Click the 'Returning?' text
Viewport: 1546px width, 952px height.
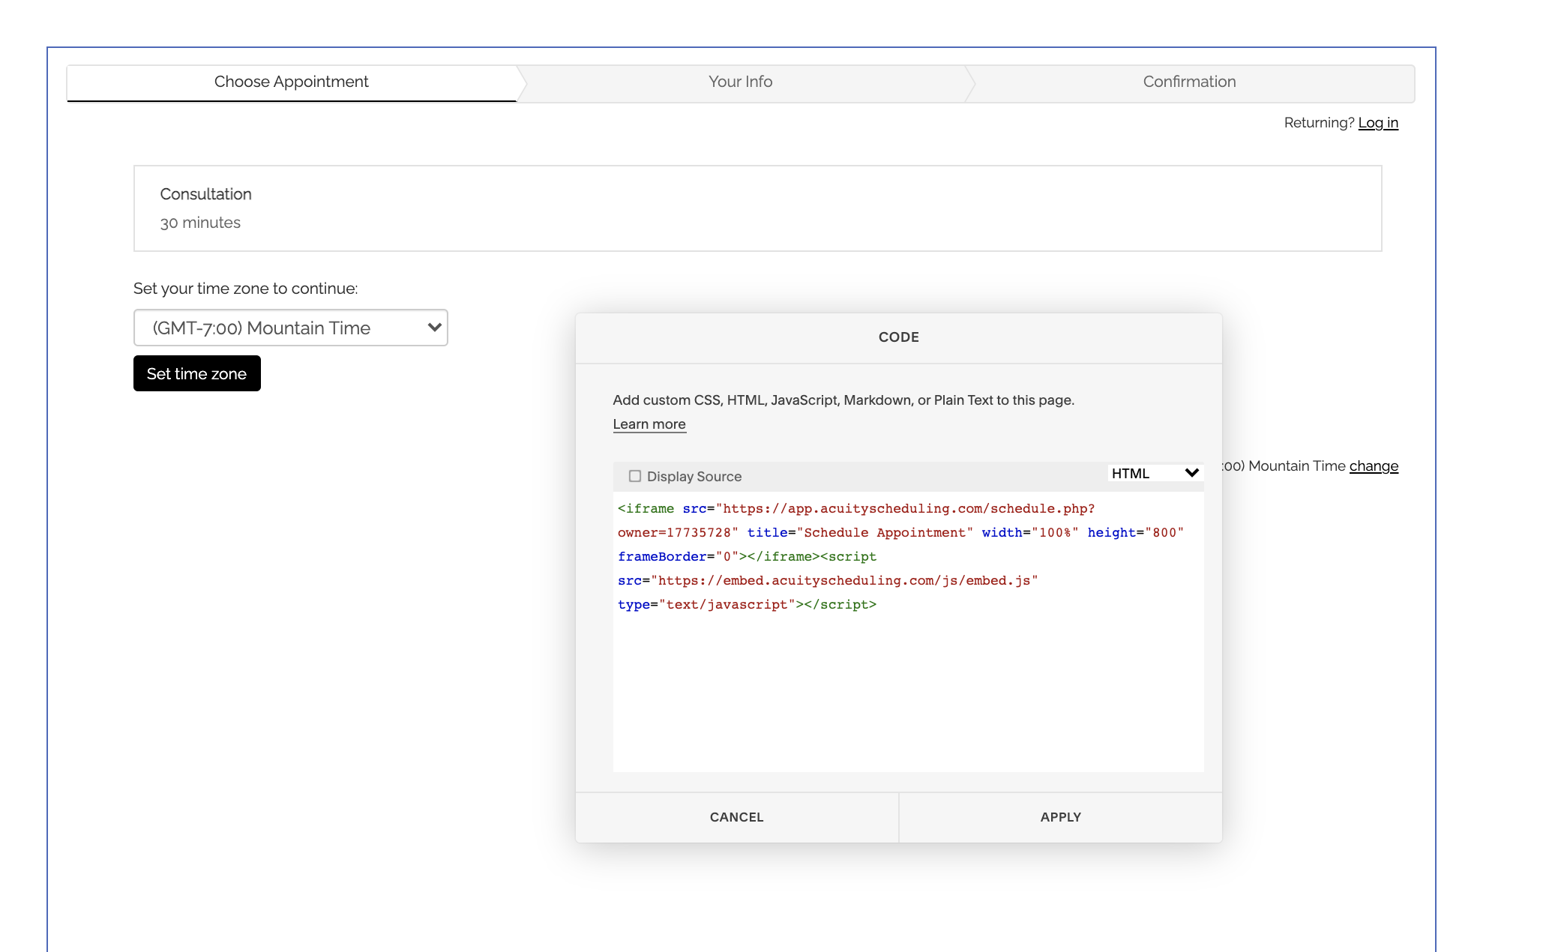click(1319, 123)
